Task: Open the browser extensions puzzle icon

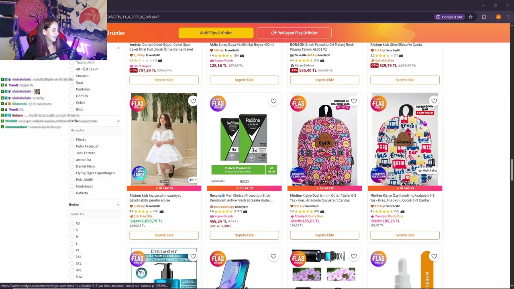Action: tap(484, 17)
